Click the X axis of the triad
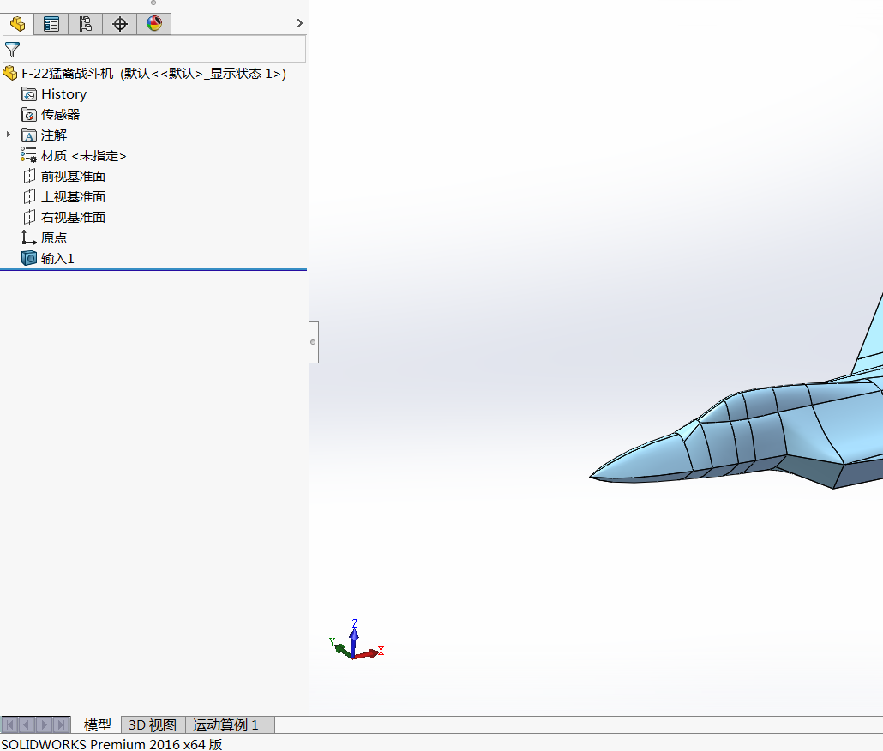The width and height of the screenshot is (883, 751). coord(370,653)
